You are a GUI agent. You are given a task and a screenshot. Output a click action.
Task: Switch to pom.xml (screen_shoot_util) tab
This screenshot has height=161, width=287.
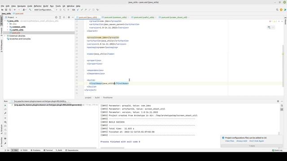tap(174, 17)
